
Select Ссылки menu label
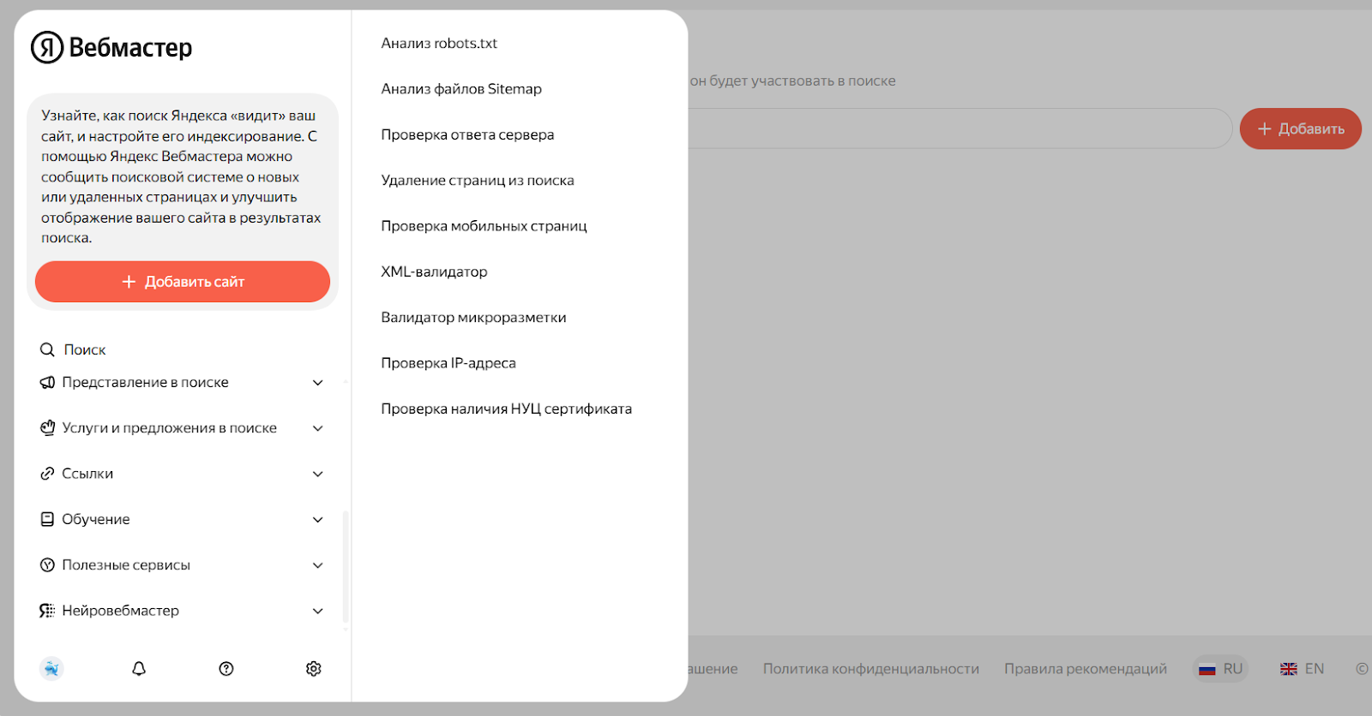pos(87,474)
